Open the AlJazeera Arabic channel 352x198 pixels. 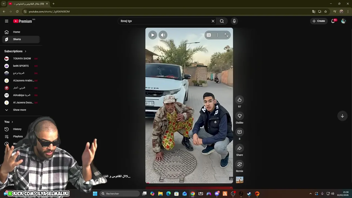(21, 81)
